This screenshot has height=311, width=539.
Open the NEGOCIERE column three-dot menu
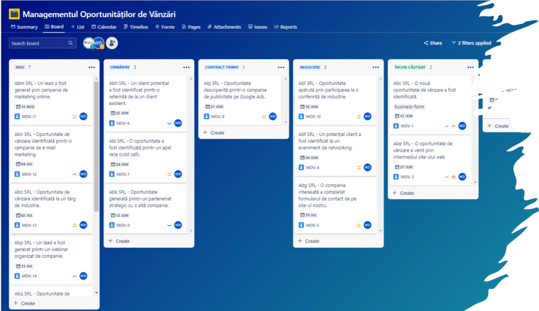point(376,67)
